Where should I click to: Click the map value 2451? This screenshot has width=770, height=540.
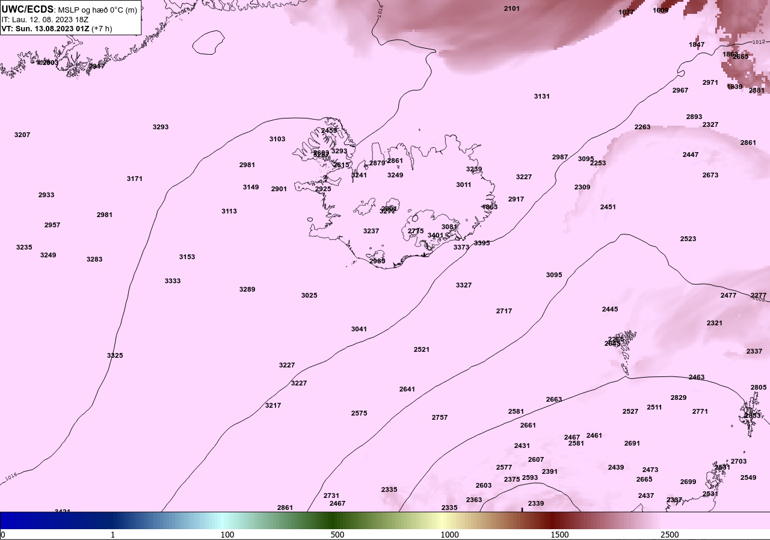tap(608, 207)
